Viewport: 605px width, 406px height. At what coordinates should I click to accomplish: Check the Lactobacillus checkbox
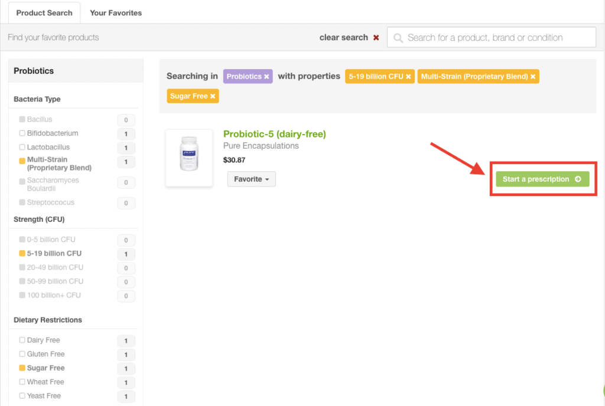[x=22, y=147]
